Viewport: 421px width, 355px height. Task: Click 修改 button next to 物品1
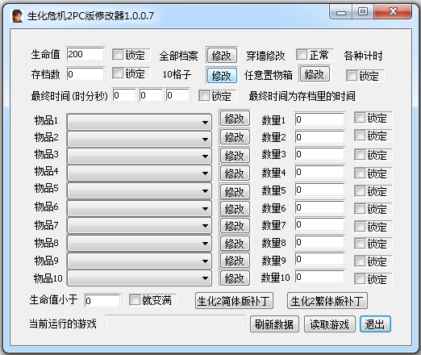point(235,118)
